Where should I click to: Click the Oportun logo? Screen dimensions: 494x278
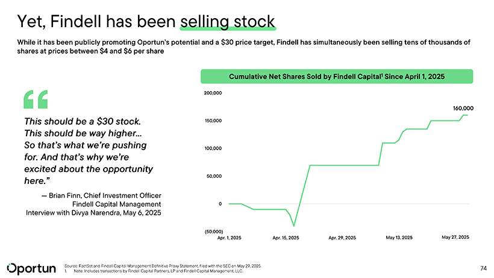coord(30,267)
